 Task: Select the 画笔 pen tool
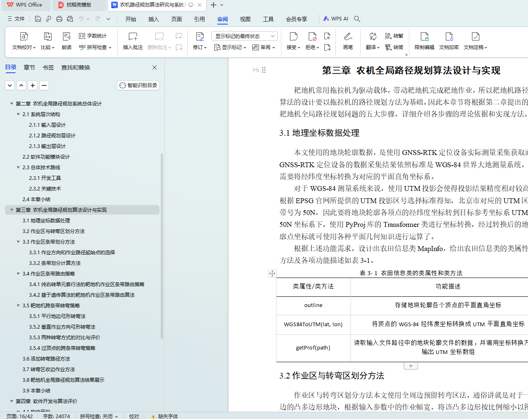348,41
